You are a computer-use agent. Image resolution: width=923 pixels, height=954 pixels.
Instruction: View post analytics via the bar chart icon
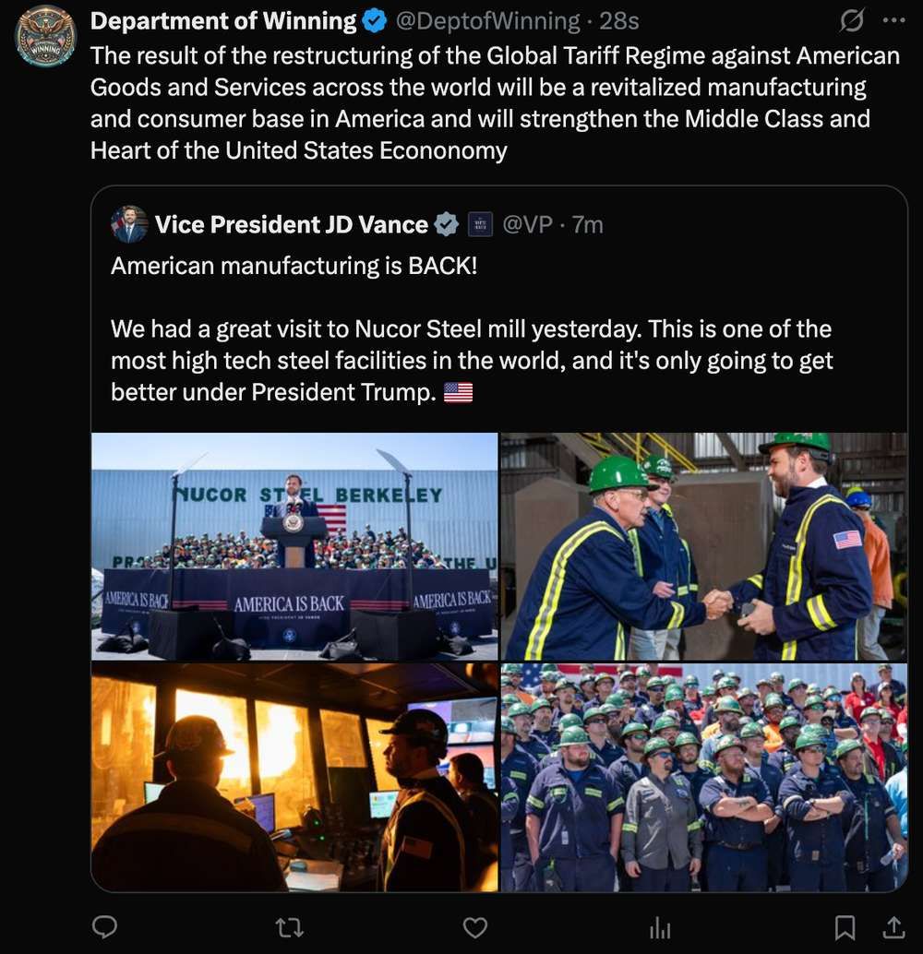point(660,928)
